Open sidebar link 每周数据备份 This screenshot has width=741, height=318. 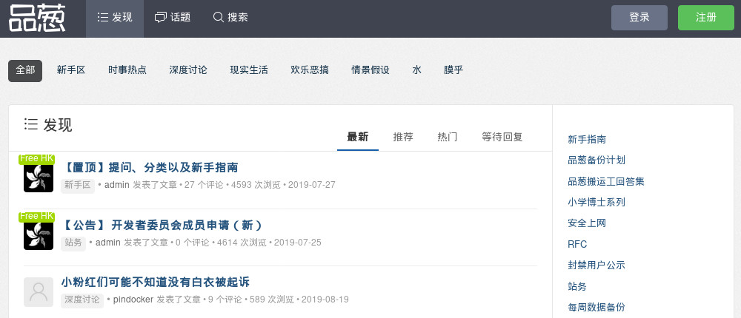(597, 307)
